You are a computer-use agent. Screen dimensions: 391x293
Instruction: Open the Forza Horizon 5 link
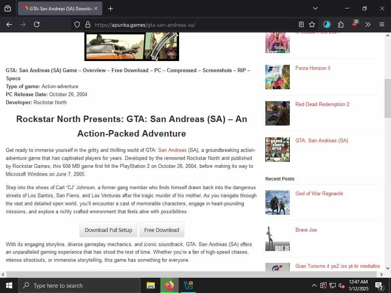(313, 68)
